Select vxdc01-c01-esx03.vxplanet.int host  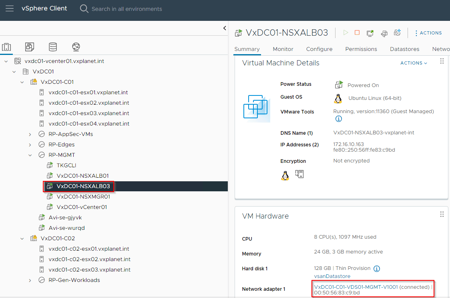tap(89, 113)
